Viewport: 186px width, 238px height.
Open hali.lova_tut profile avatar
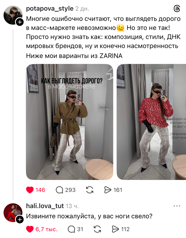tap(13, 213)
